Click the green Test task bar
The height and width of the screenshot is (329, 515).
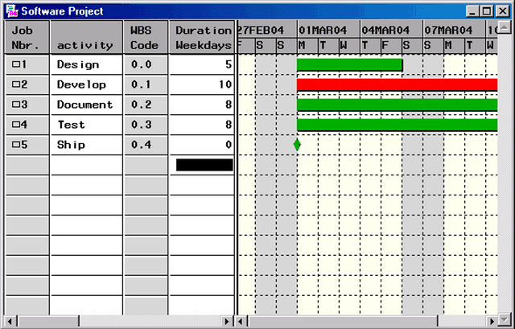397,125
